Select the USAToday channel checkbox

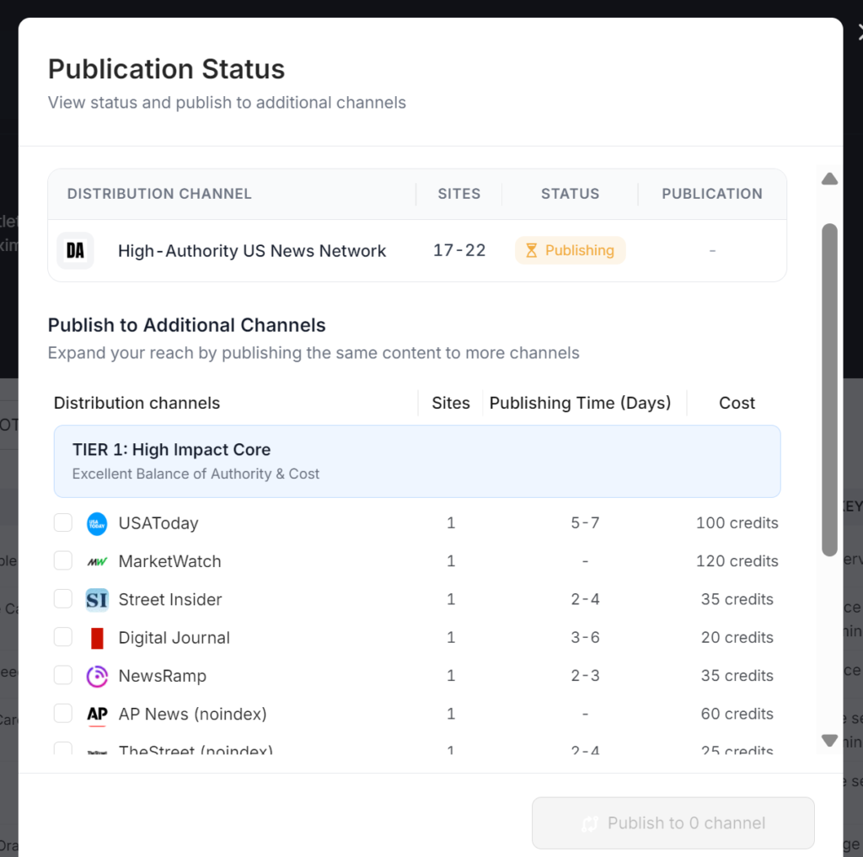62,522
